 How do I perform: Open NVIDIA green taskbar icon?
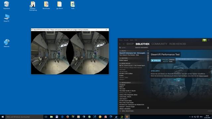pos(122,117)
